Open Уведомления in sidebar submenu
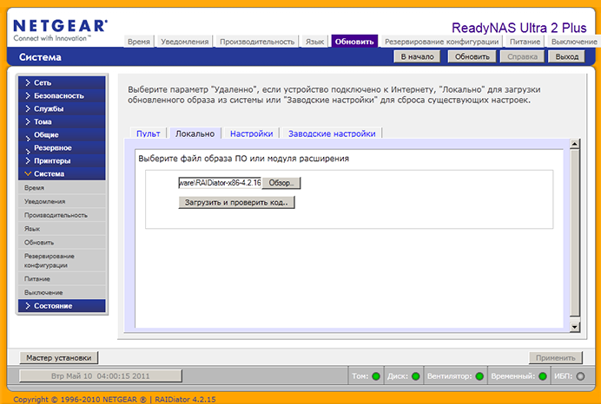The height and width of the screenshot is (404, 601). pos(62,201)
